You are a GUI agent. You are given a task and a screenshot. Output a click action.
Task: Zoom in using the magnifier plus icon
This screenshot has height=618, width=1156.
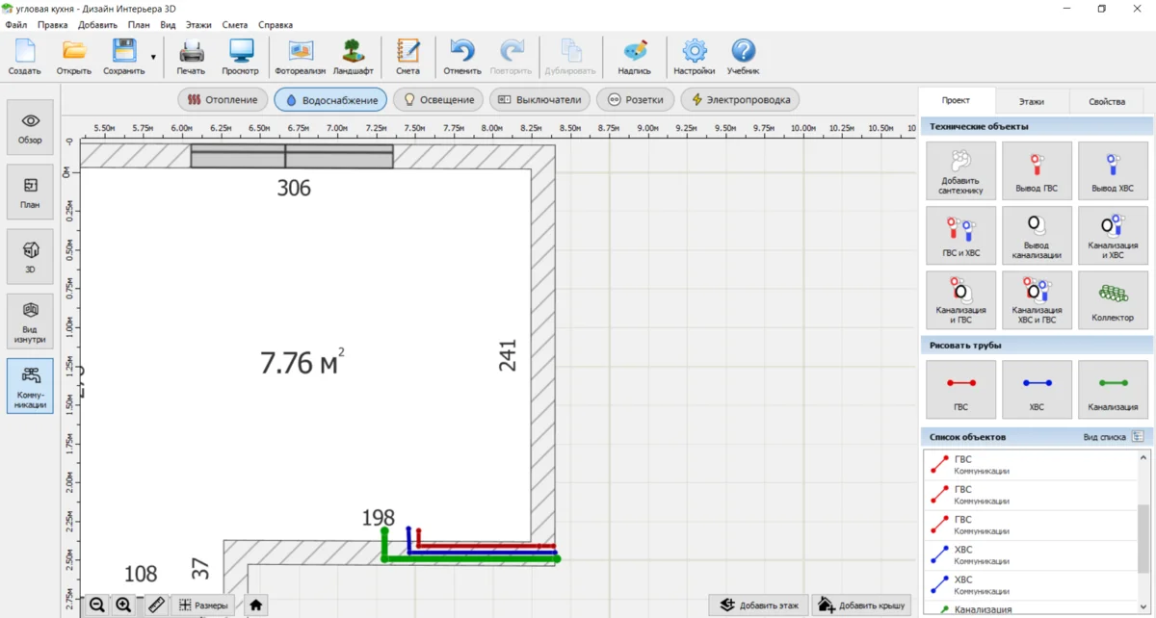pyautogui.click(x=123, y=605)
